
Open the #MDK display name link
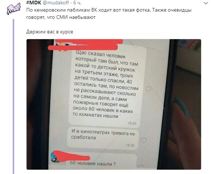[x=34, y=3]
